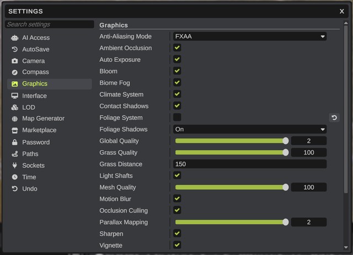Screen dimensions: 353x255
Task: Click Grass Quality numeric value box
Action: pyautogui.click(x=309, y=152)
